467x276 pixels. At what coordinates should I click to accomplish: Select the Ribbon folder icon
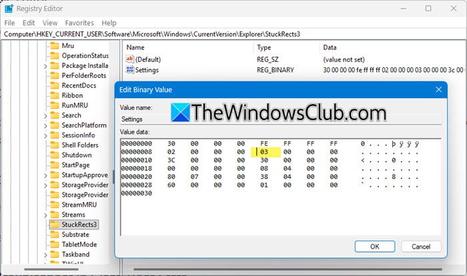[x=55, y=95]
